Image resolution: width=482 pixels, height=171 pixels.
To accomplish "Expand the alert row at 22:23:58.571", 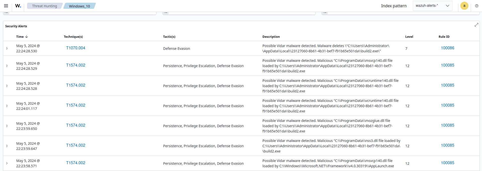I will click(x=7, y=163).
